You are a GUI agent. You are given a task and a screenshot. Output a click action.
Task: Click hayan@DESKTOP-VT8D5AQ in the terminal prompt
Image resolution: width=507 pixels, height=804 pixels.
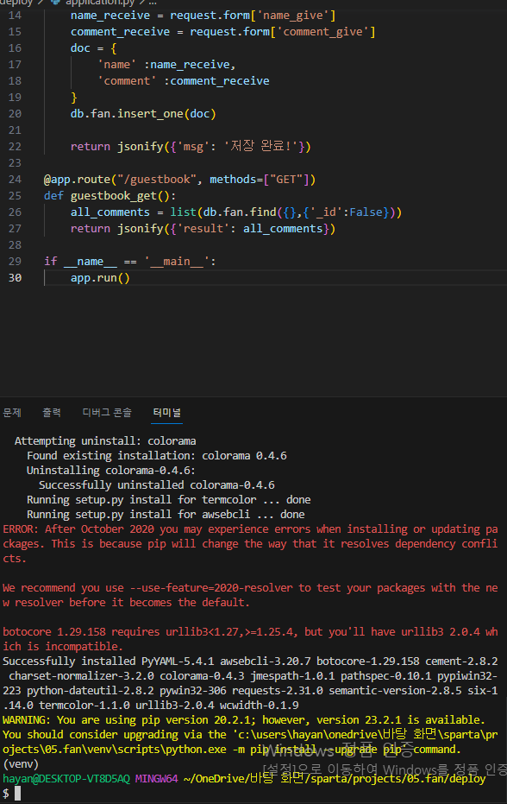(66, 779)
